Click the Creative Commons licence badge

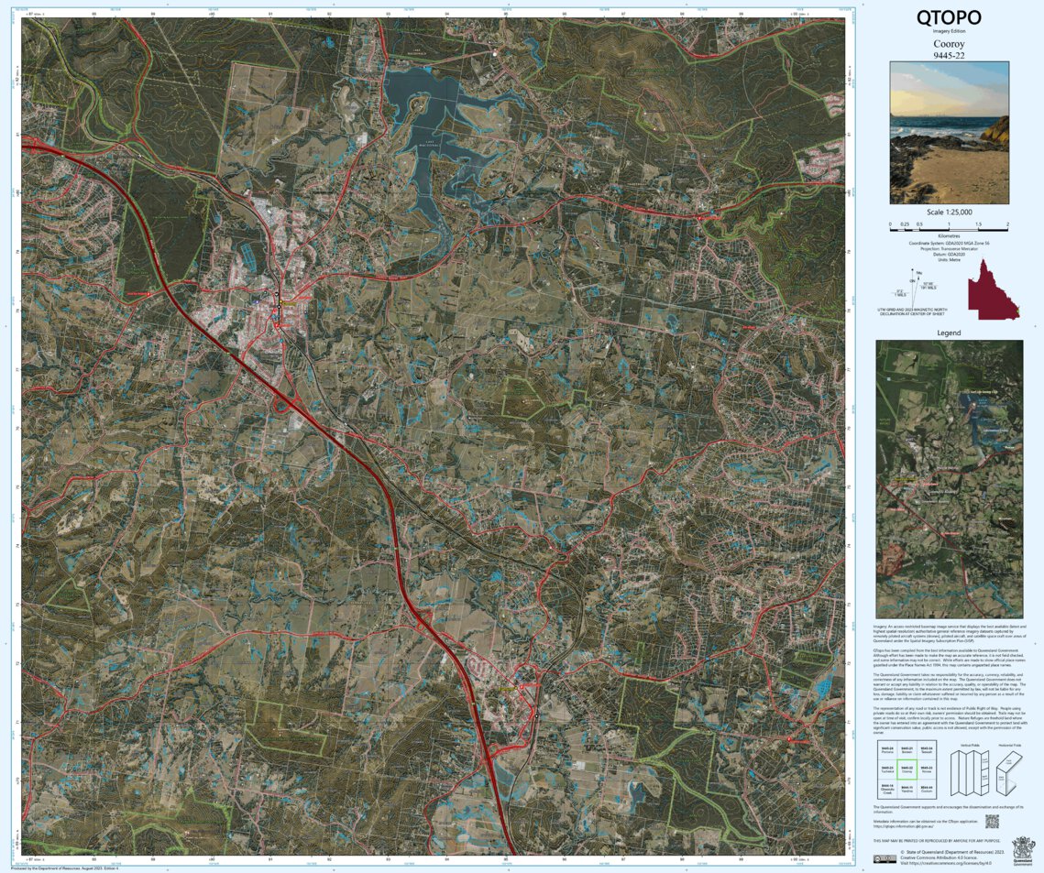[x=885, y=858]
